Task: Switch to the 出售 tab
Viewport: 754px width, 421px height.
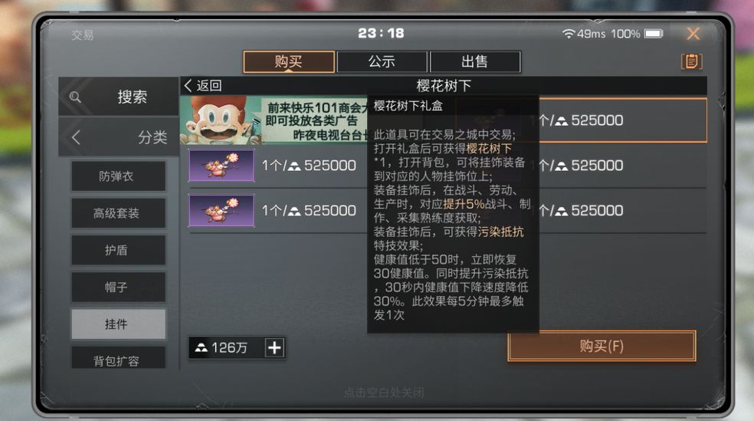Action: pyautogui.click(x=475, y=61)
